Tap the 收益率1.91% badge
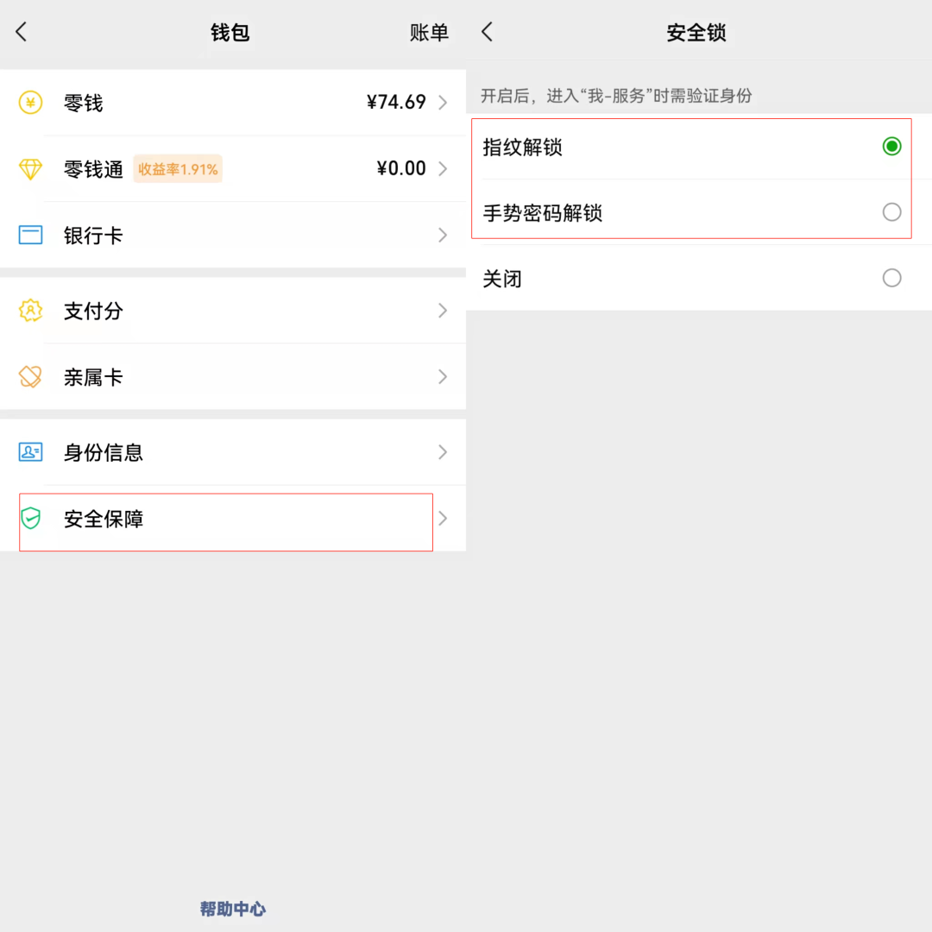Viewport: 932px width, 932px height. pos(178,169)
